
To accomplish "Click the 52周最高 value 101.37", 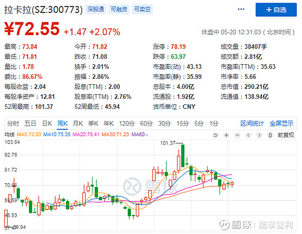I will [44, 107].
